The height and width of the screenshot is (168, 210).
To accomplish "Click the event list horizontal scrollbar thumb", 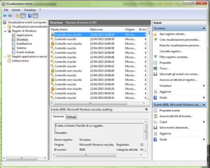I will pos(90,103).
